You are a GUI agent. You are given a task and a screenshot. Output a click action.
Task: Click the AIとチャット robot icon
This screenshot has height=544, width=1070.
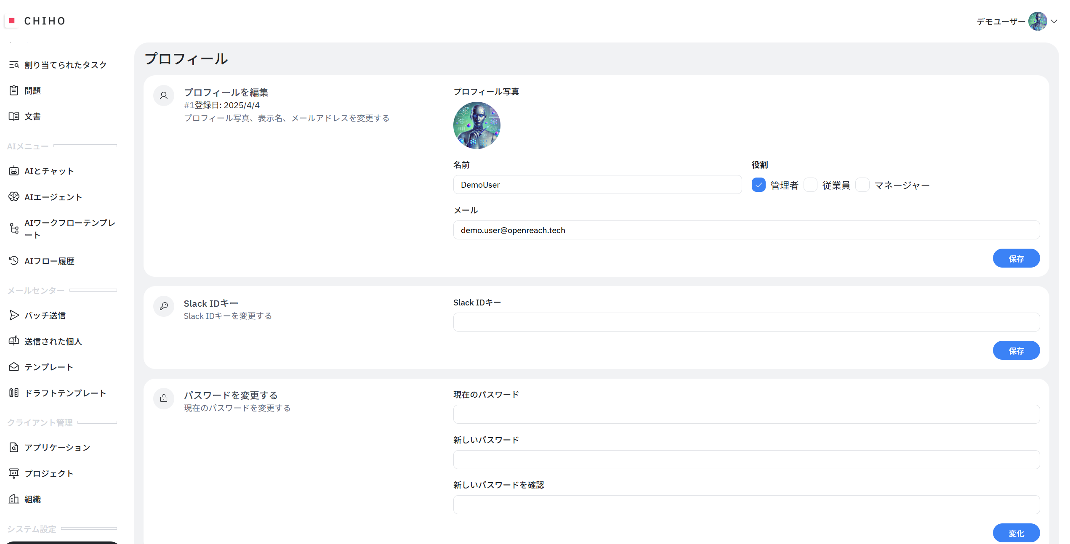tap(14, 171)
